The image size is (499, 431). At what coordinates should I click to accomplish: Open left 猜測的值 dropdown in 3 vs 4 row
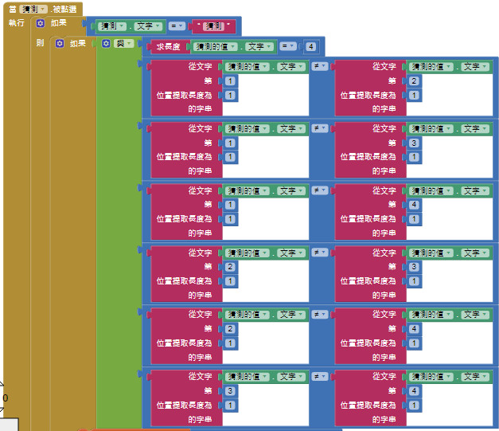point(248,377)
